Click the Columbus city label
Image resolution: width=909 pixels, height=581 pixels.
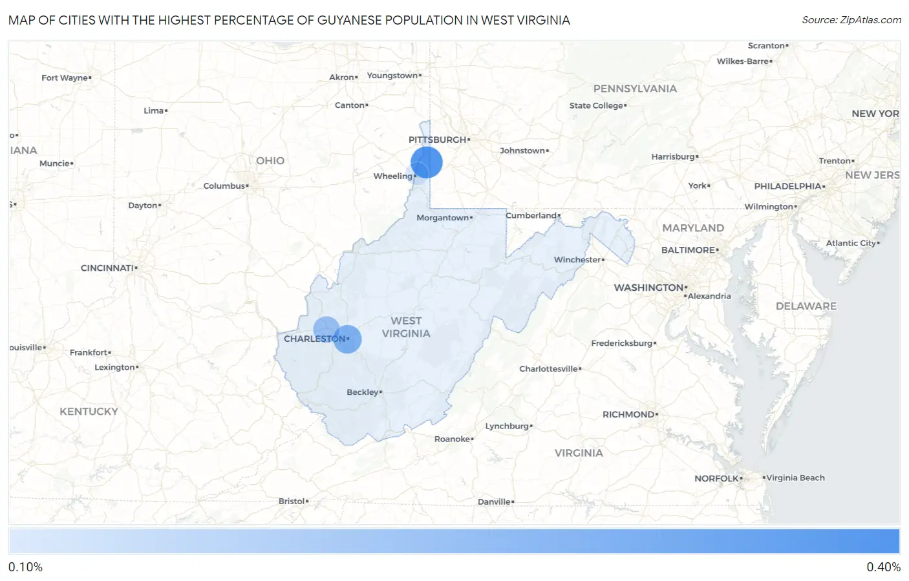tap(224, 186)
